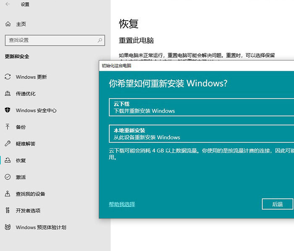294x251 pixels.
Task: Click the 开发者选项 tools icon
Action: point(8,210)
